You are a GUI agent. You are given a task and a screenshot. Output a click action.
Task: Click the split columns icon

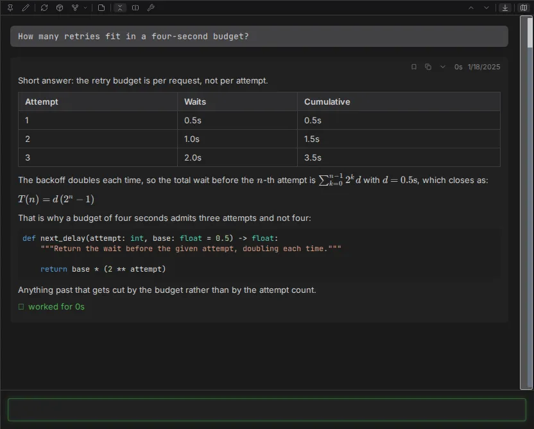[135, 8]
